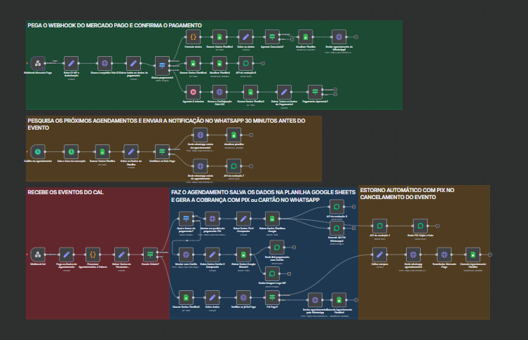Open the Envia PIX Copia e Cola node
This screenshot has width=528, height=340.
click(x=420, y=226)
